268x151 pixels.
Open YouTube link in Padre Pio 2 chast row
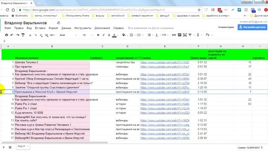[165, 104]
